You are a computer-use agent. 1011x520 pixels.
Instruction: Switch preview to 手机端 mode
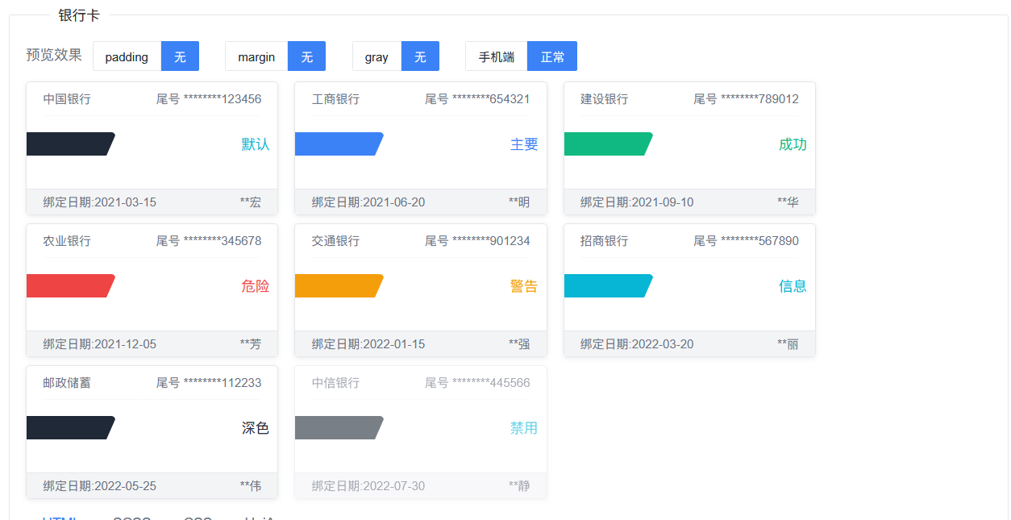click(x=497, y=56)
